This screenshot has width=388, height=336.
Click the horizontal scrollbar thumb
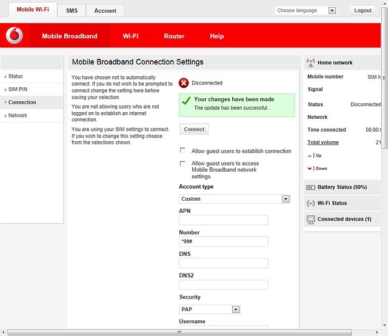tap(179, 332)
